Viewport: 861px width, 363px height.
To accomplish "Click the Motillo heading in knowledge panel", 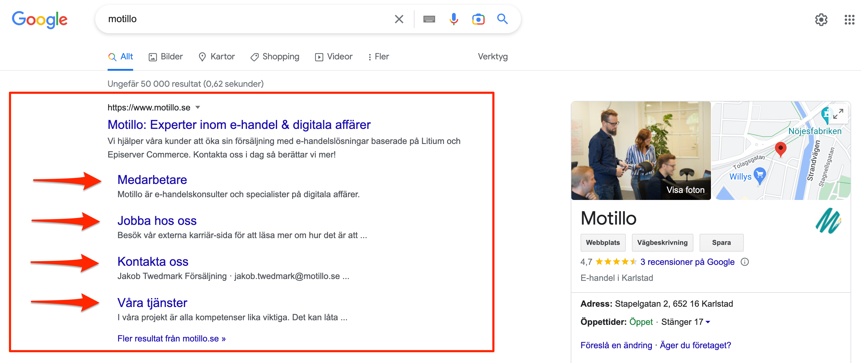I will coord(608,218).
